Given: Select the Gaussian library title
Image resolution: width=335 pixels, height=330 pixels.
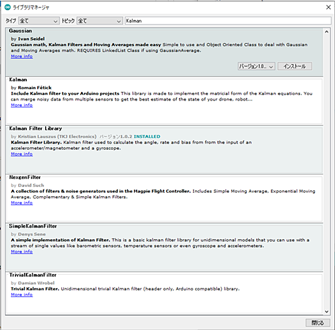Looking at the screenshot, I should (21, 31).
